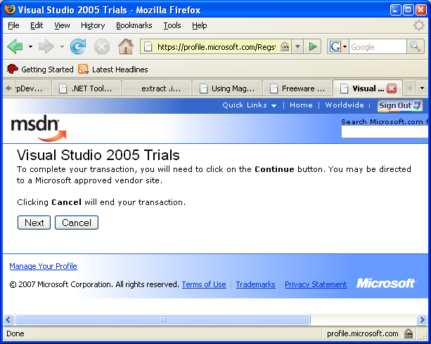The height and width of the screenshot is (344, 431).
Task: Switch to the extract .i... tab
Action: coord(157,88)
